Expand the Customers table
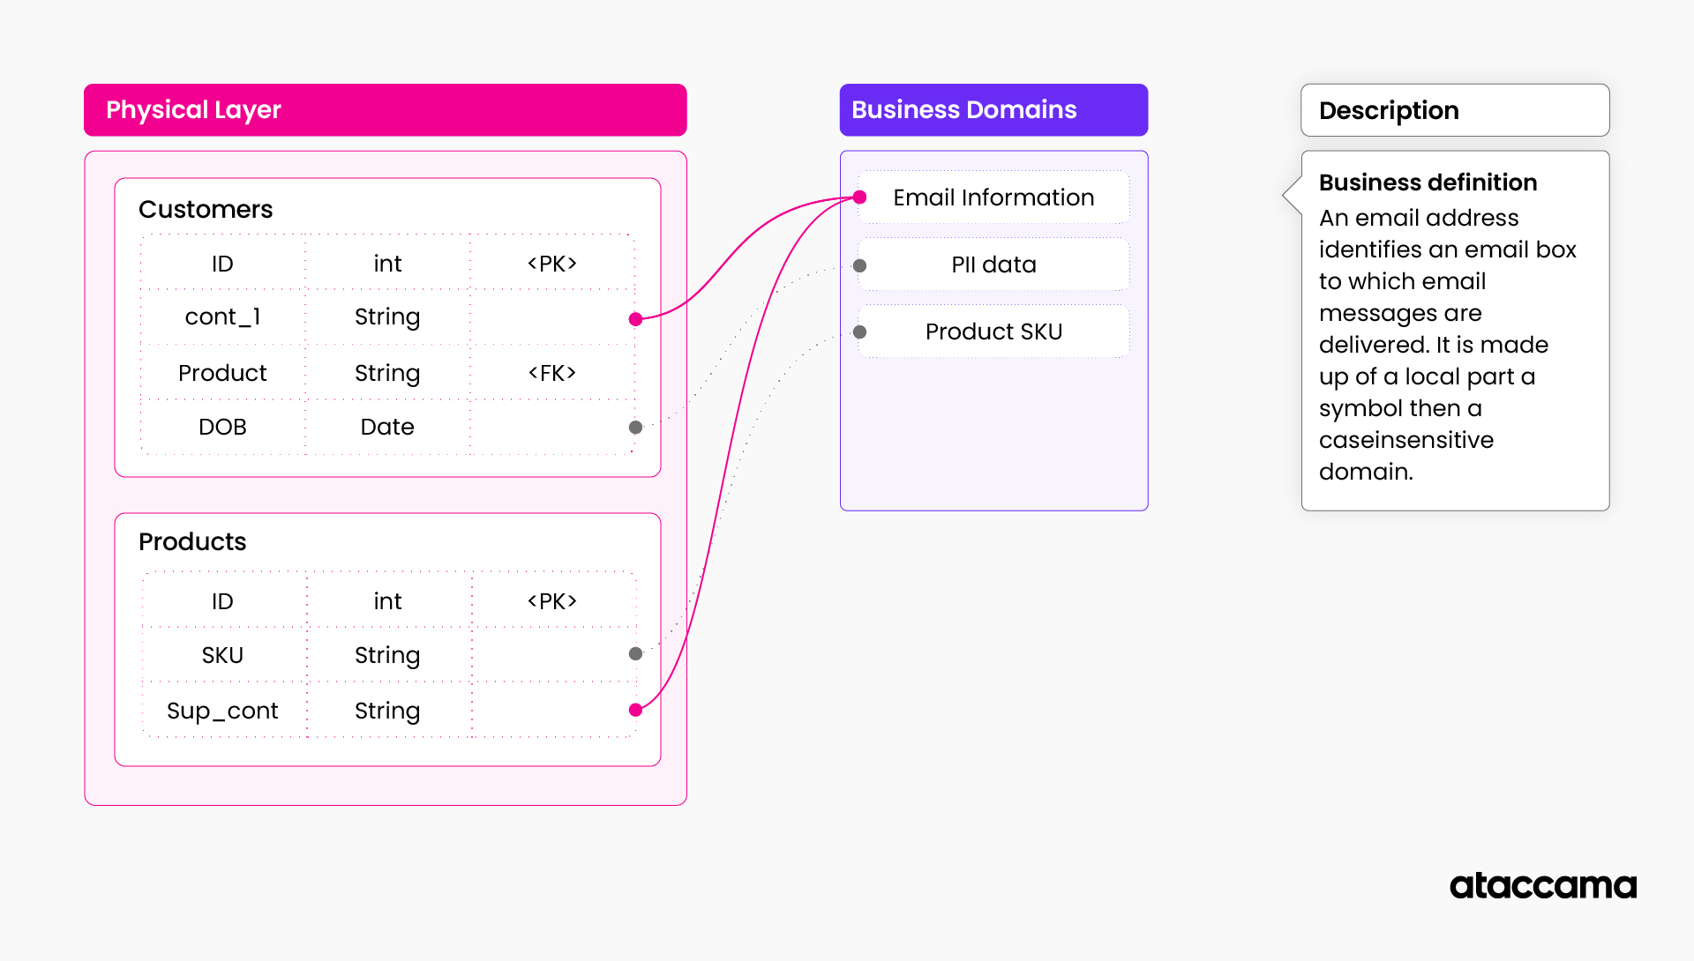 [205, 209]
